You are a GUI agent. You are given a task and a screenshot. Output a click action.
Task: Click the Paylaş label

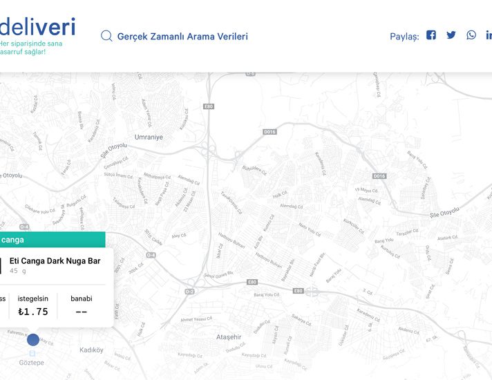[404, 37]
